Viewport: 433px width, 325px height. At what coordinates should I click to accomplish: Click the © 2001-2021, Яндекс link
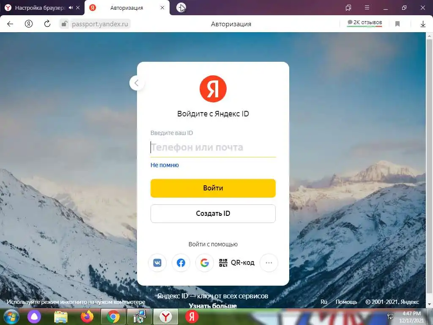click(392, 302)
